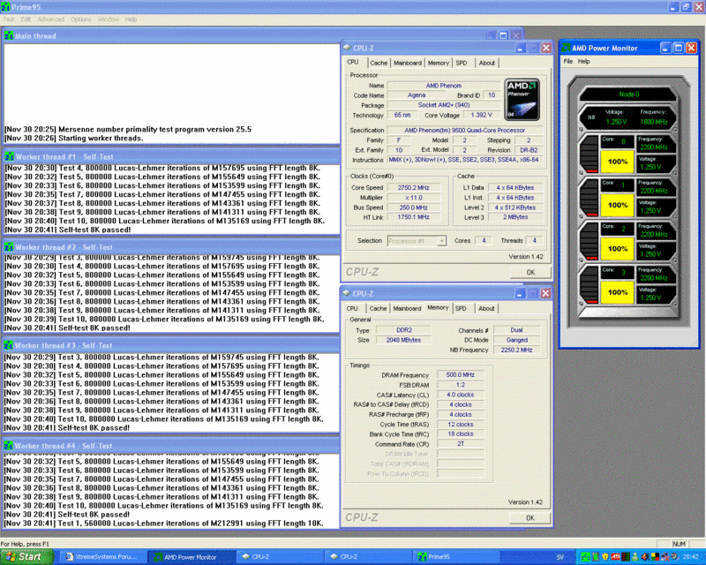Click the DRAM Frequency value 500.0 MHz

(460, 375)
